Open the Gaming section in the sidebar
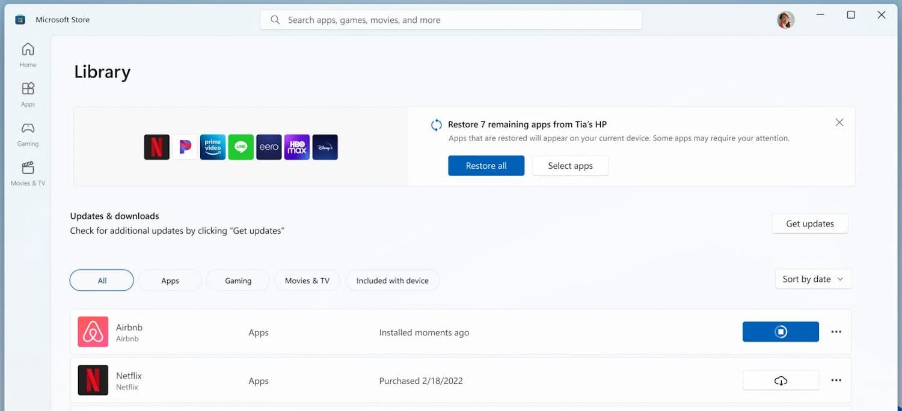The width and height of the screenshot is (902, 411). (x=27, y=133)
